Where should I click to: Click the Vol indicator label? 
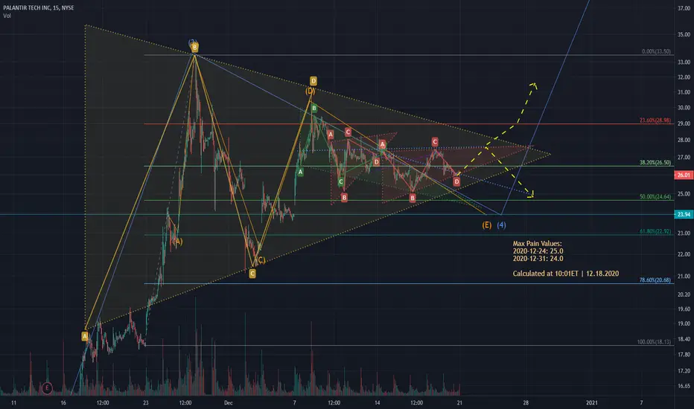coord(7,16)
